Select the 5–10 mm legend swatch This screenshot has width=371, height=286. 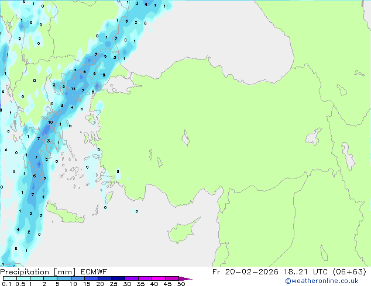[x=64, y=278]
